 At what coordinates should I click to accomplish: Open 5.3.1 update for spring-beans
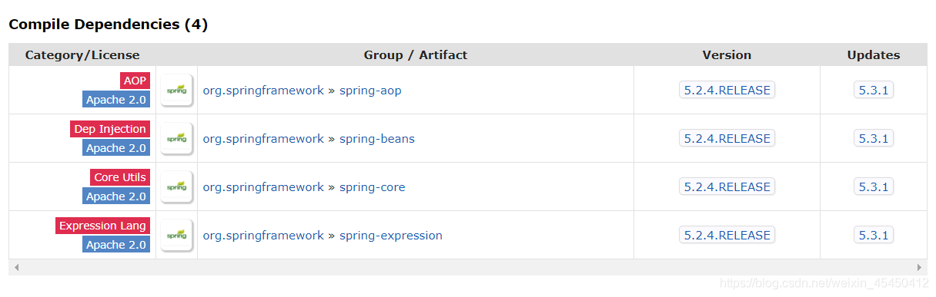pyautogui.click(x=874, y=138)
